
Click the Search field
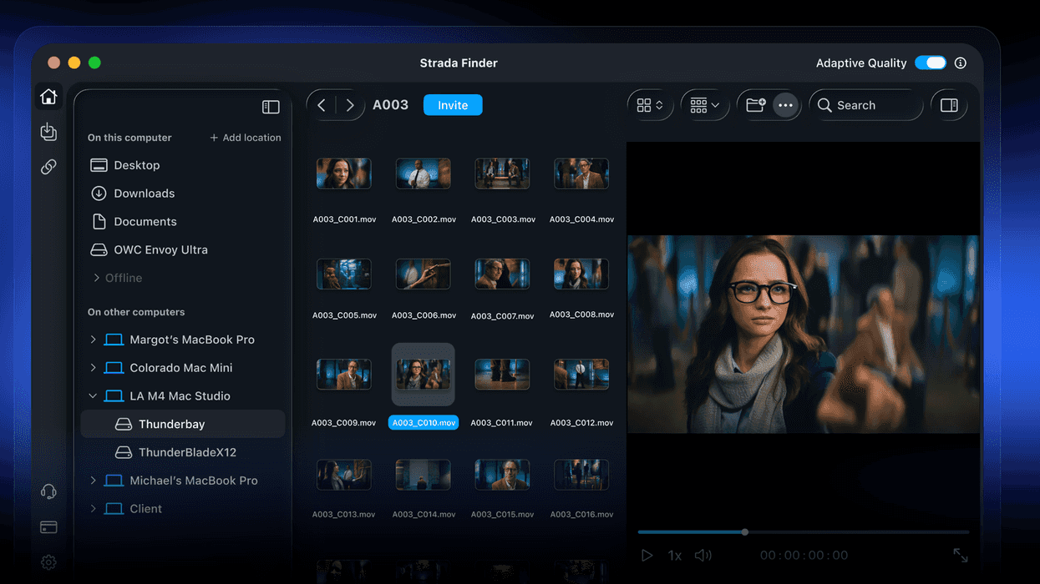866,105
